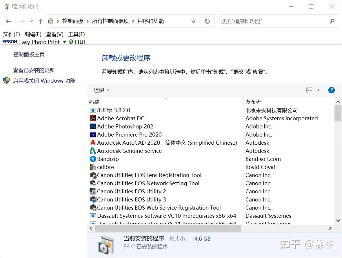Click the Adobe Photoshop 2021 Ps icon
Image resolution: width=342 pixels, height=258 pixels.
click(93, 126)
